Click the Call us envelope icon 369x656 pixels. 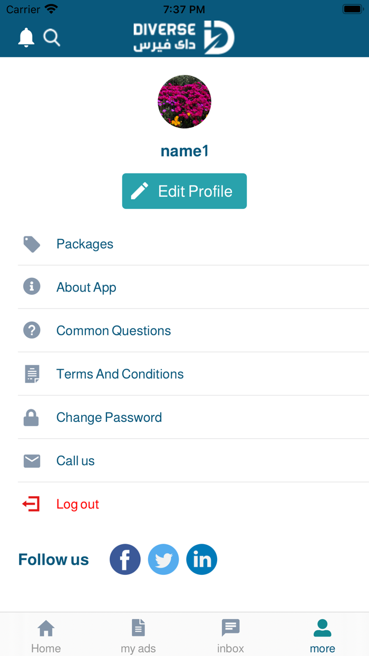coord(32,461)
